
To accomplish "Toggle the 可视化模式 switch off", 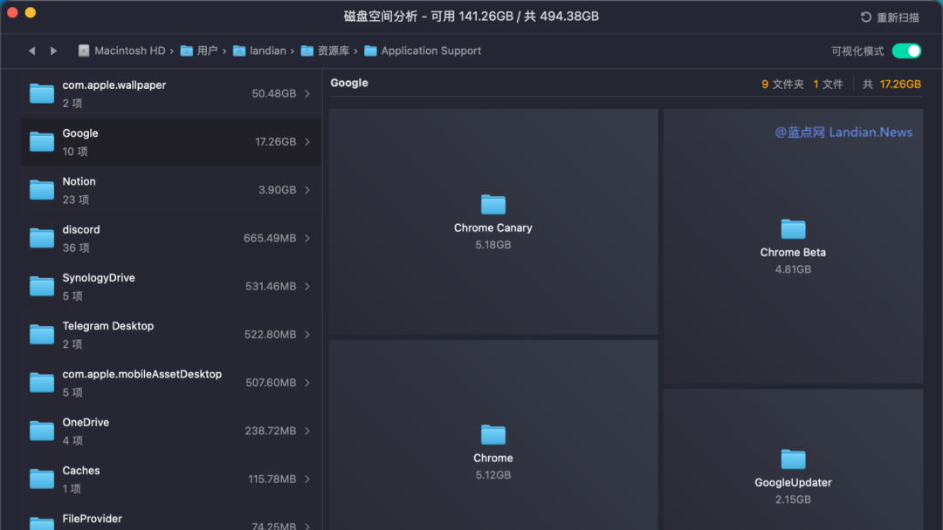I will pos(906,51).
